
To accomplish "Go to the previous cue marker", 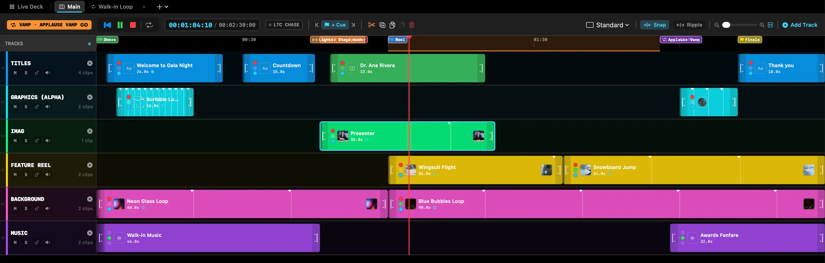I will click(x=317, y=25).
